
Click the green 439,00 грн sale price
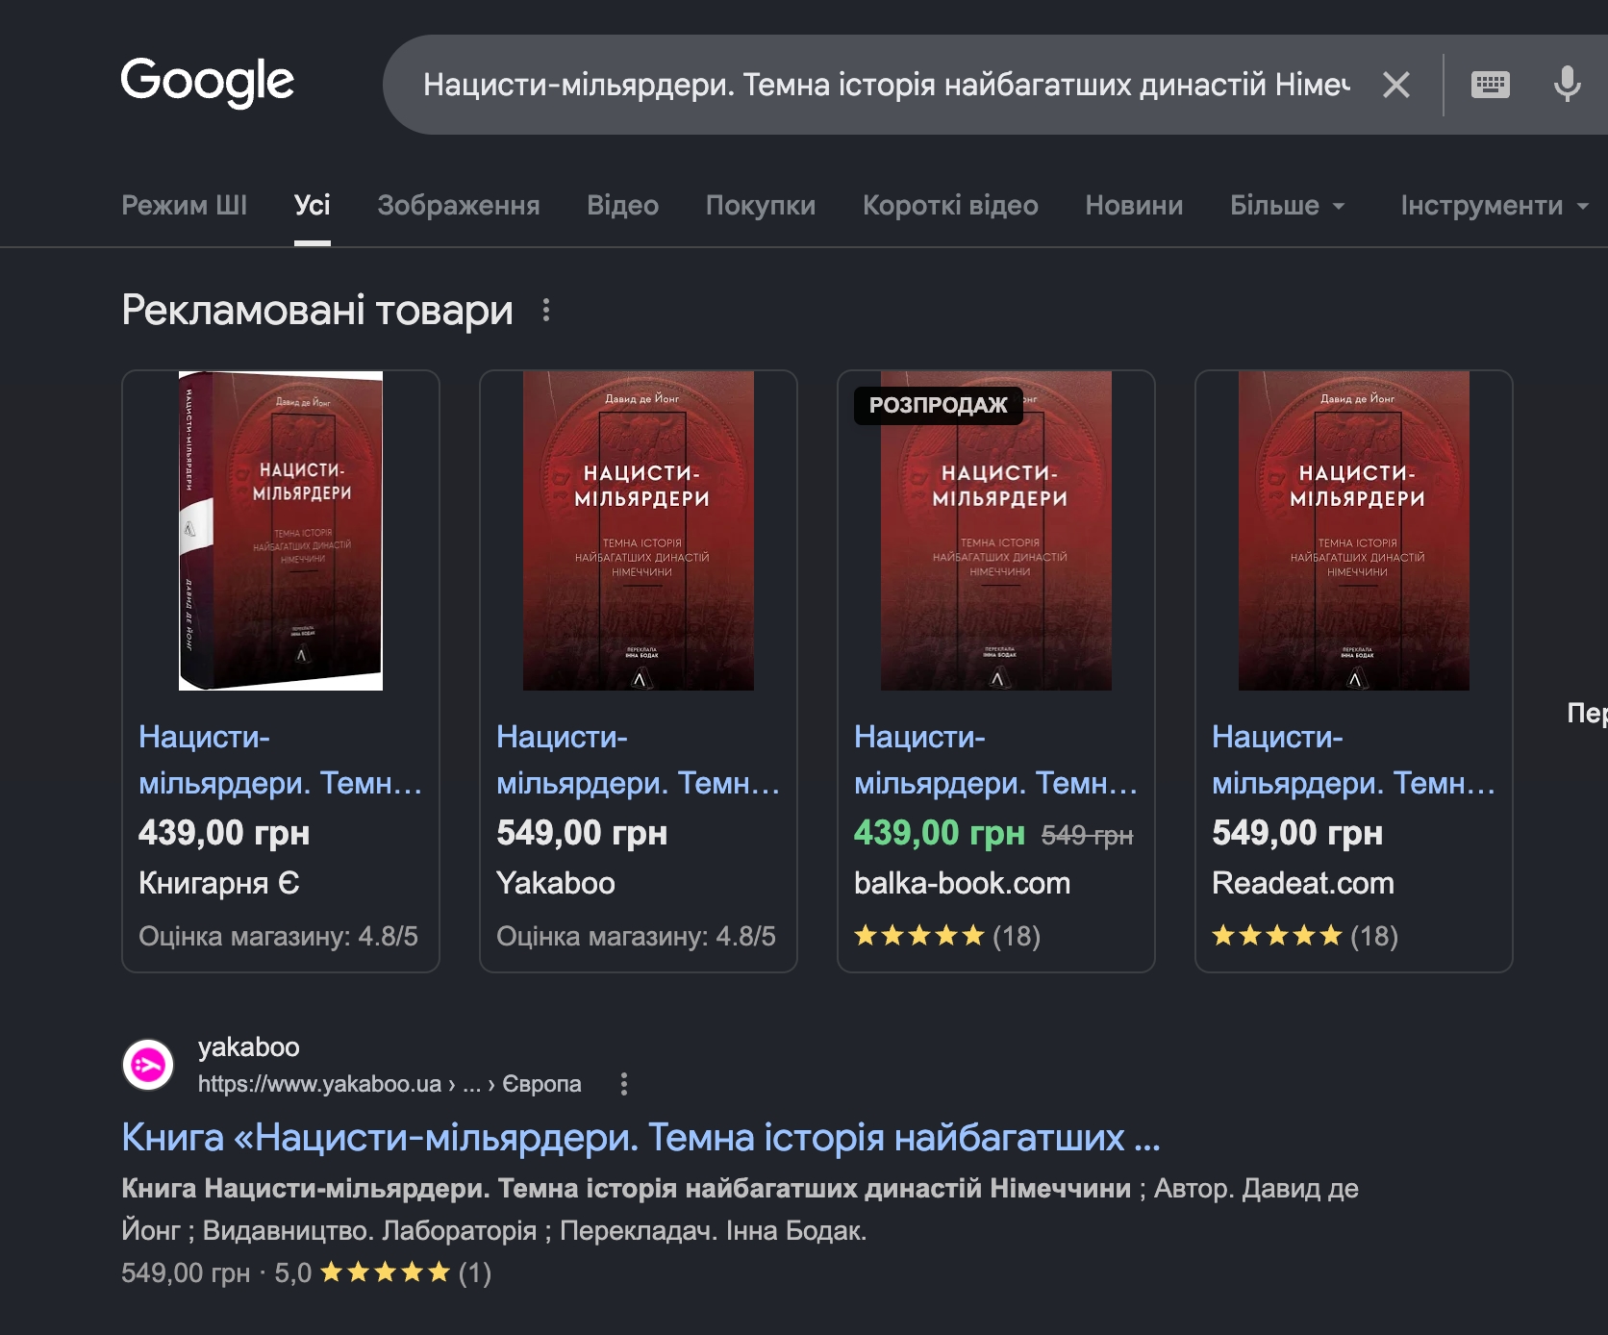(940, 833)
